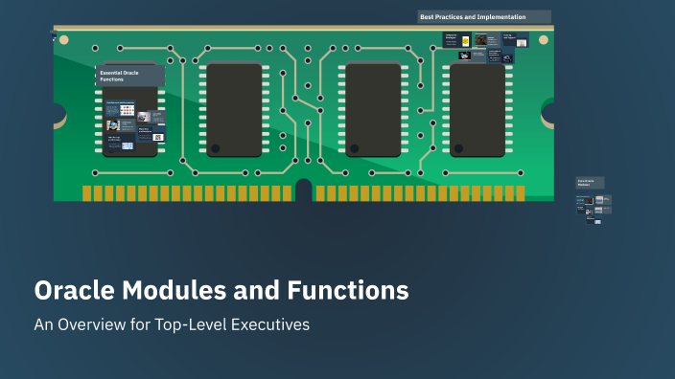Open the Best Practices card with dark brown photo

point(488,39)
